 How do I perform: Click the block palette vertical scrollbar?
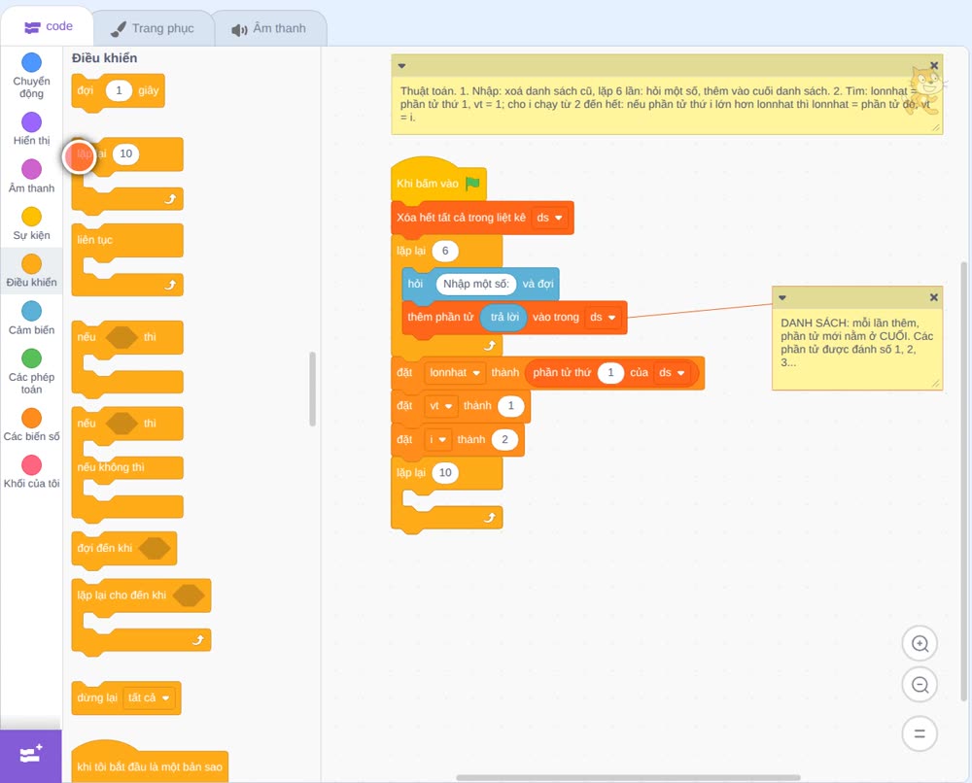pyautogui.click(x=312, y=389)
